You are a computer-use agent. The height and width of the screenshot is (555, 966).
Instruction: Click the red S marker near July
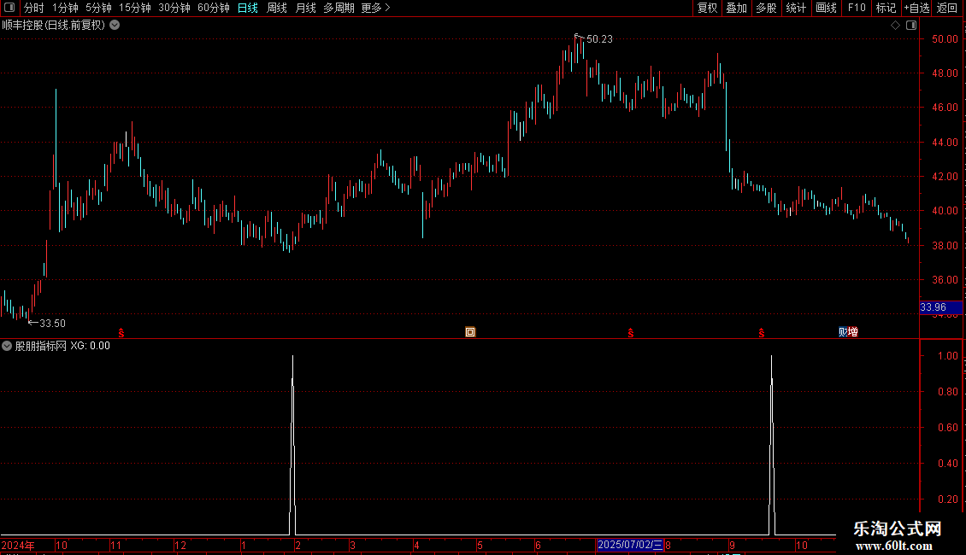pos(631,333)
